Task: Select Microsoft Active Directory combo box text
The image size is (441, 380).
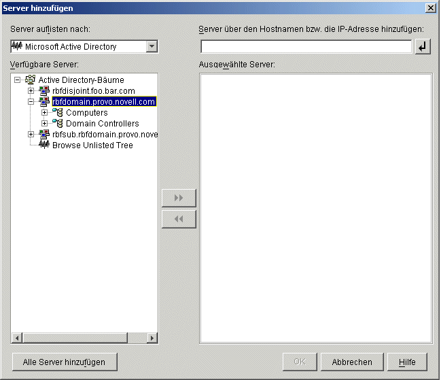Action: point(71,46)
